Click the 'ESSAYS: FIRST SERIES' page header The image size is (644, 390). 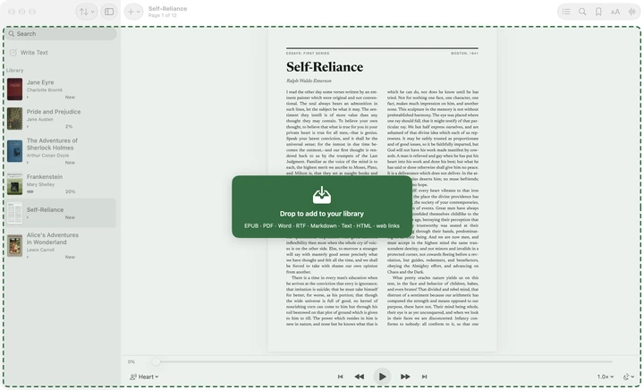click(308, 54)
